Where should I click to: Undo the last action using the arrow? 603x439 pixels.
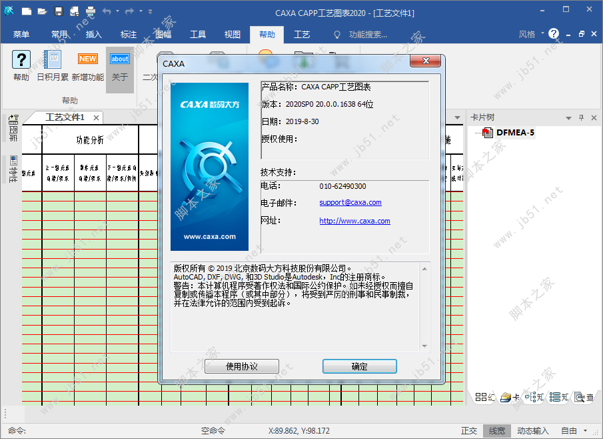107,11
